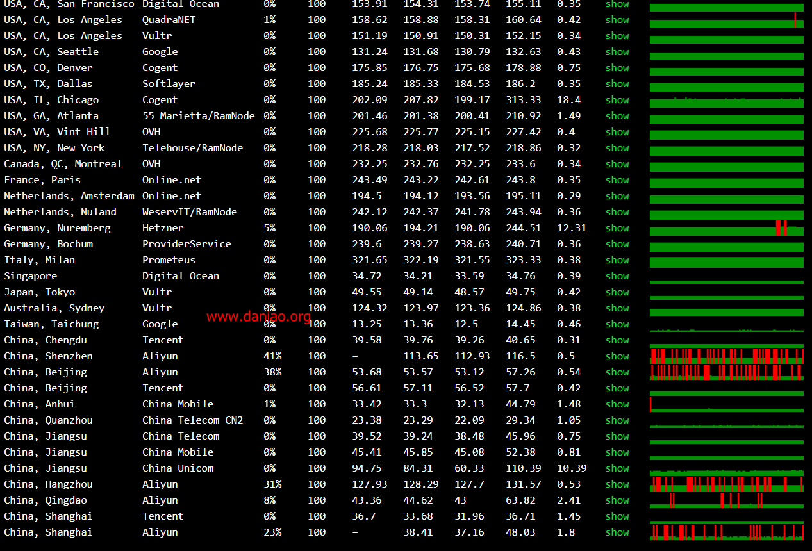The width and height of the screenshot is (812, 551).
Task: Click show for Shenzhen Aliyun row
Action: [x=617, y=356]
